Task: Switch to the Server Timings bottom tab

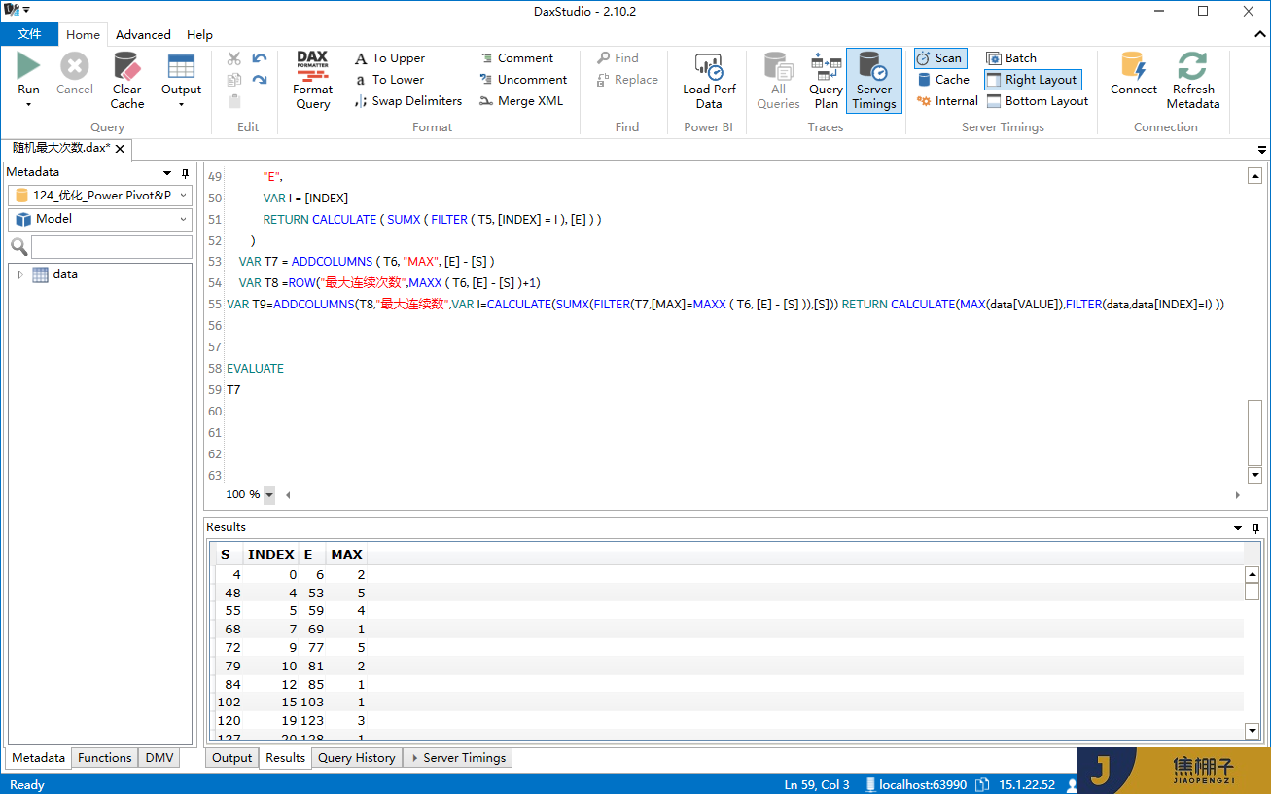Action: coord(458,758)
